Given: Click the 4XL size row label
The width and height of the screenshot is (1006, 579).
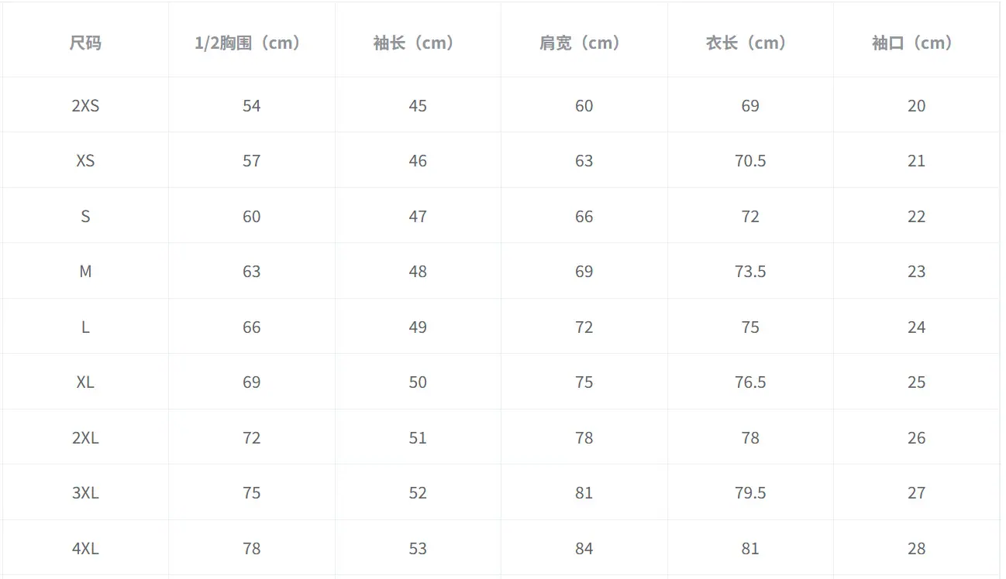Looking at the screenshot, I should (x=85, y=549).
